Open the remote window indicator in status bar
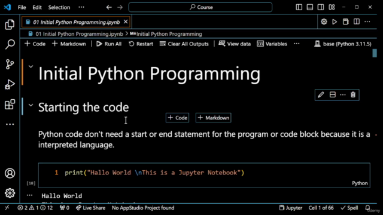383x215 pixels. tap(7, 208)
